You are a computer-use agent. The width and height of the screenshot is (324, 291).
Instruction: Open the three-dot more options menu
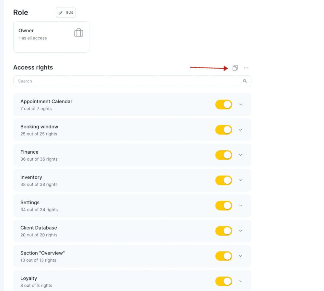246,68
